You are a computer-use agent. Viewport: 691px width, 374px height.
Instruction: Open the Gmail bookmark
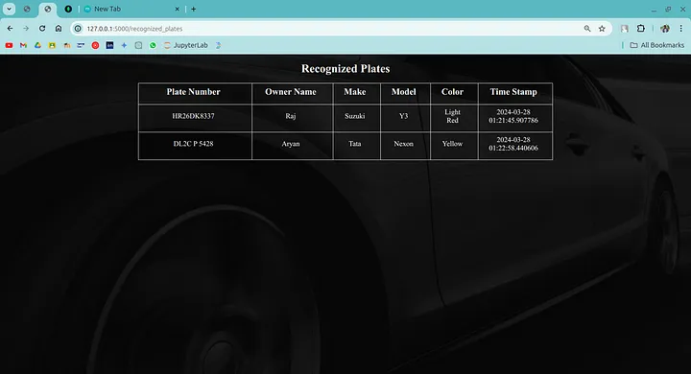23,45
